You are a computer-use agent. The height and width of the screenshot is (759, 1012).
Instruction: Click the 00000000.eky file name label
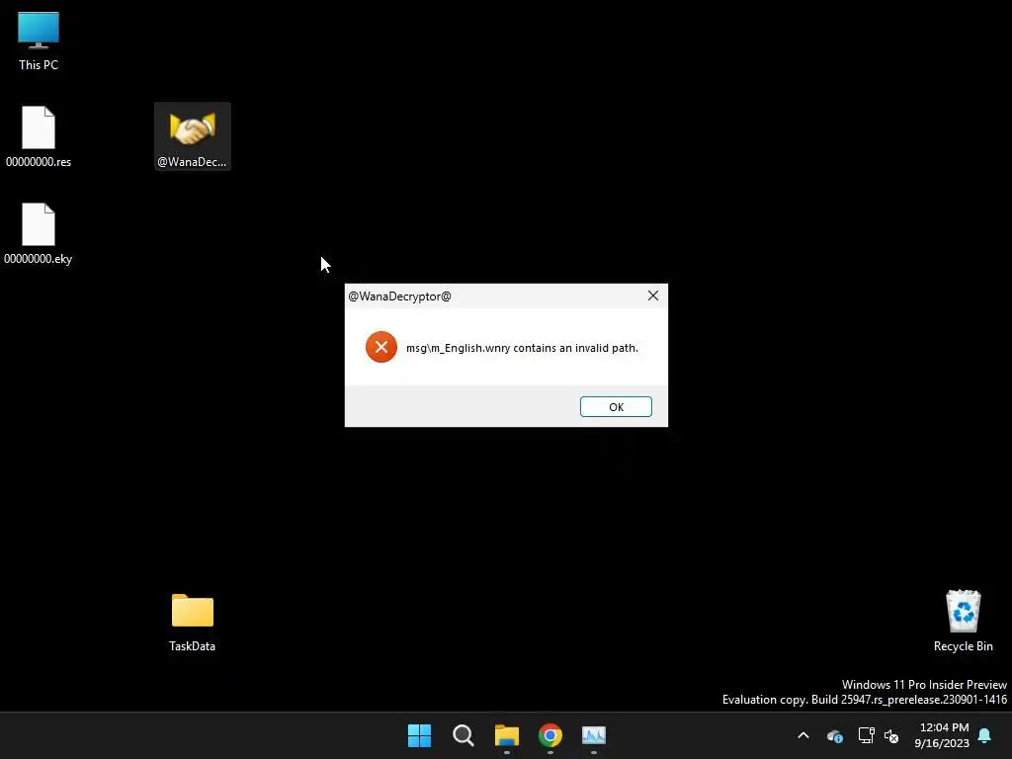point(39,259)
